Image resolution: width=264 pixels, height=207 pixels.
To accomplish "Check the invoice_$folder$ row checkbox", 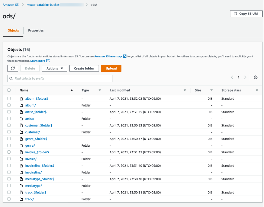I will [9, 152].
